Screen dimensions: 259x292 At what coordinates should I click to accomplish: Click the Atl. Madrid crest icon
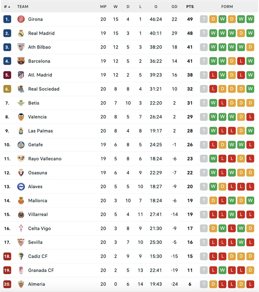coord(21,75)
